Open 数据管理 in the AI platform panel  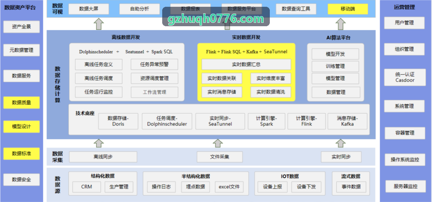336,92
